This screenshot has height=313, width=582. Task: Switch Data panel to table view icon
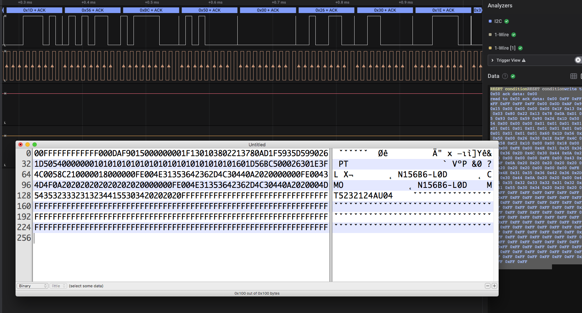(x=574, y=76)
